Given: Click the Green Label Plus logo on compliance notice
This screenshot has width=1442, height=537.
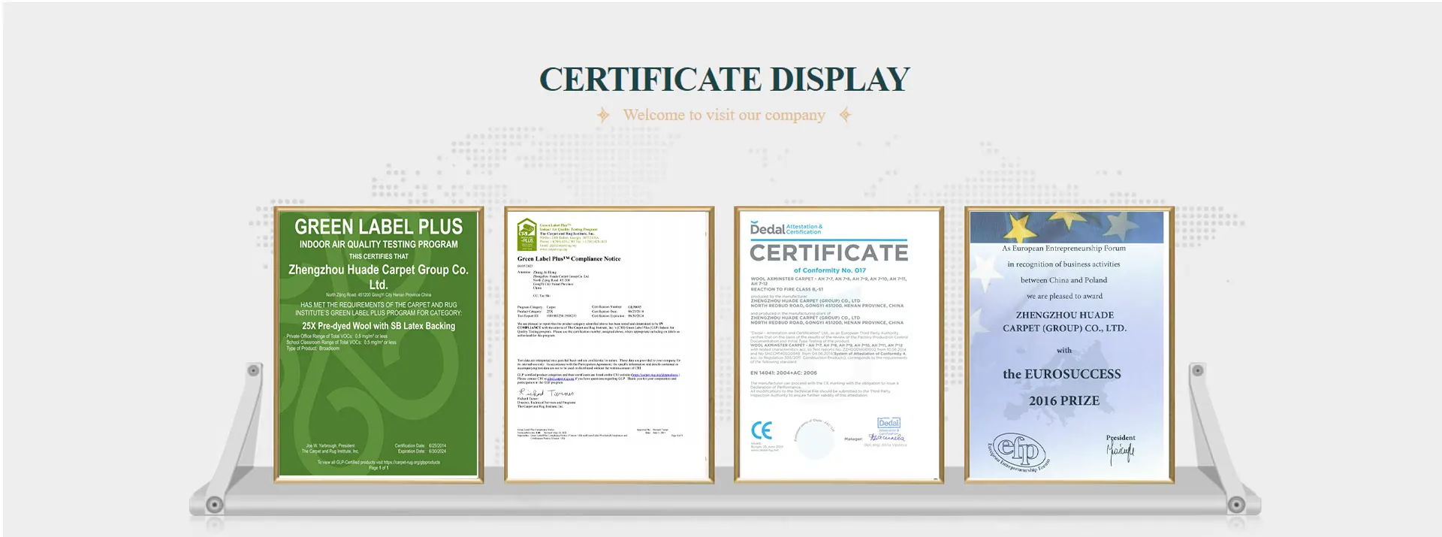Looking at the screenshot, I should pos(526,234).
